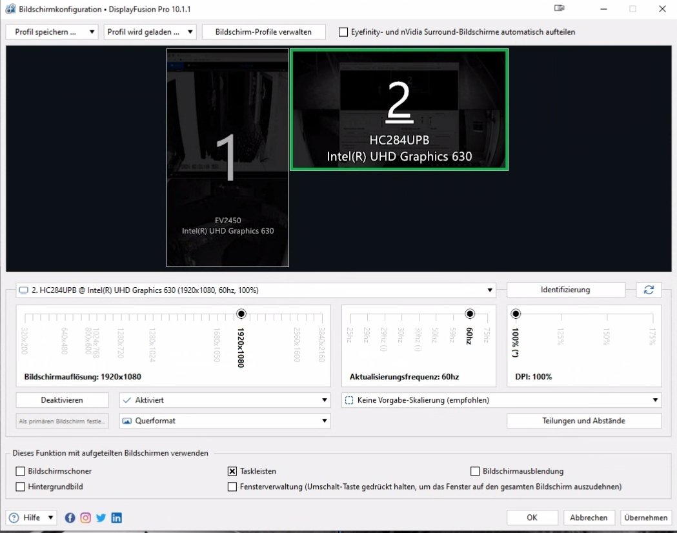
Task: Open the monitor selection combo box HC284UPB
Action: coord(256,290)
